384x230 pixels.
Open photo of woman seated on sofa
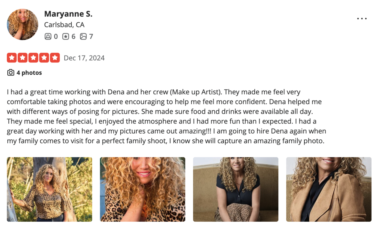click(236, 189)
